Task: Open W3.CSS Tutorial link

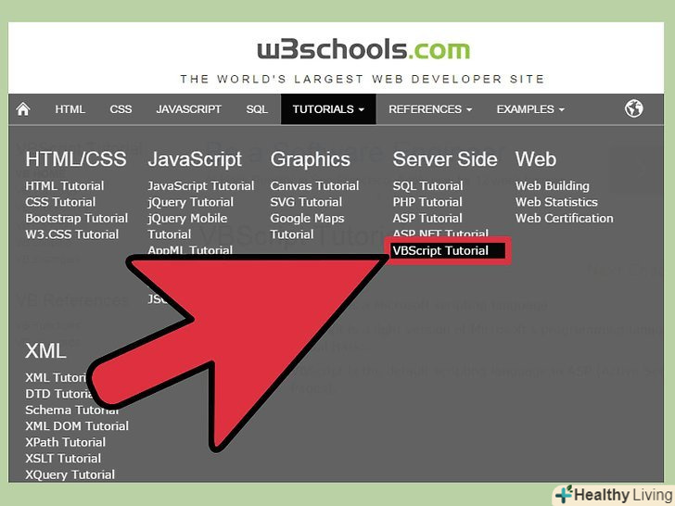Action: pyautogui.click(x=72, y=234)
